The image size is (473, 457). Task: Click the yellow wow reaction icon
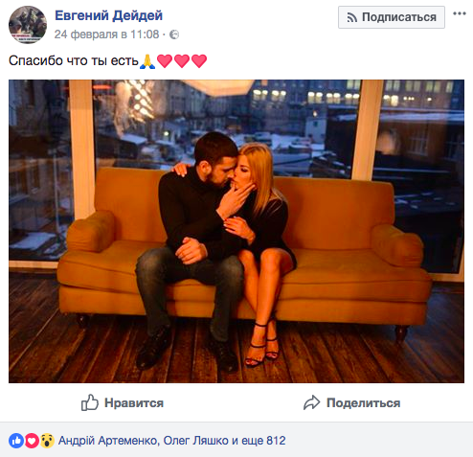47,441
